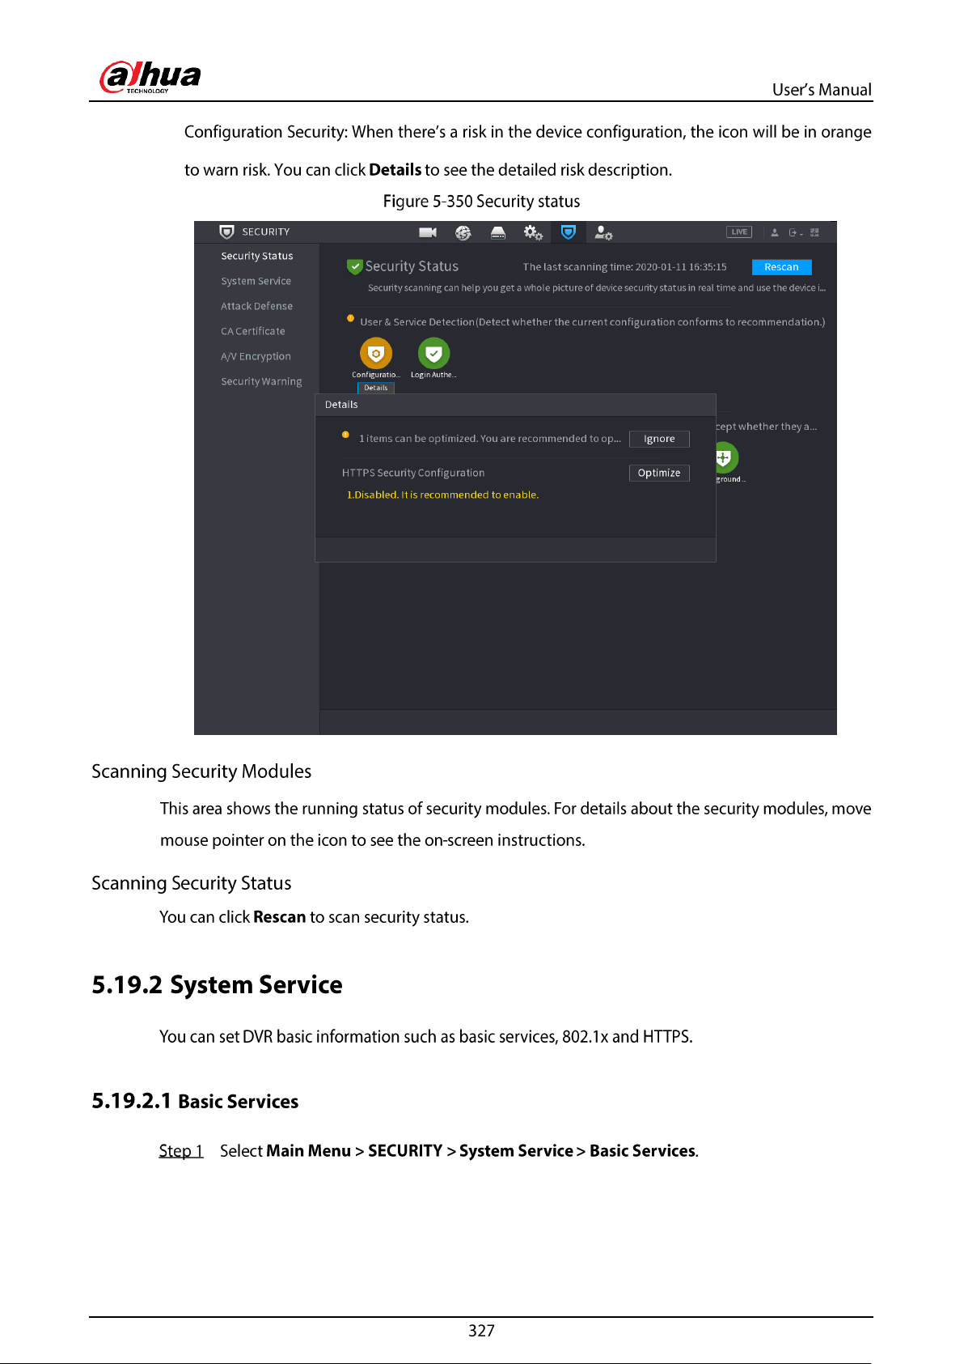The width and height of the screenshot is (964, 1364).
Task: Click the green check shield beside Security Status heading
Action: pyautogui.click(x=354, y=266)
